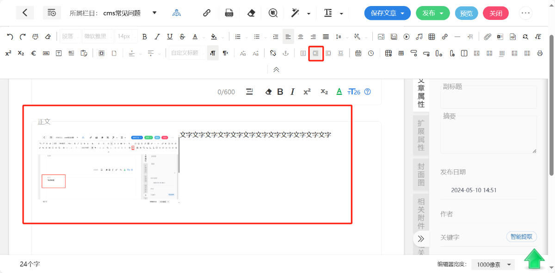Open the 封面图 side tab

pyautogui.click(x=421, y=174)
